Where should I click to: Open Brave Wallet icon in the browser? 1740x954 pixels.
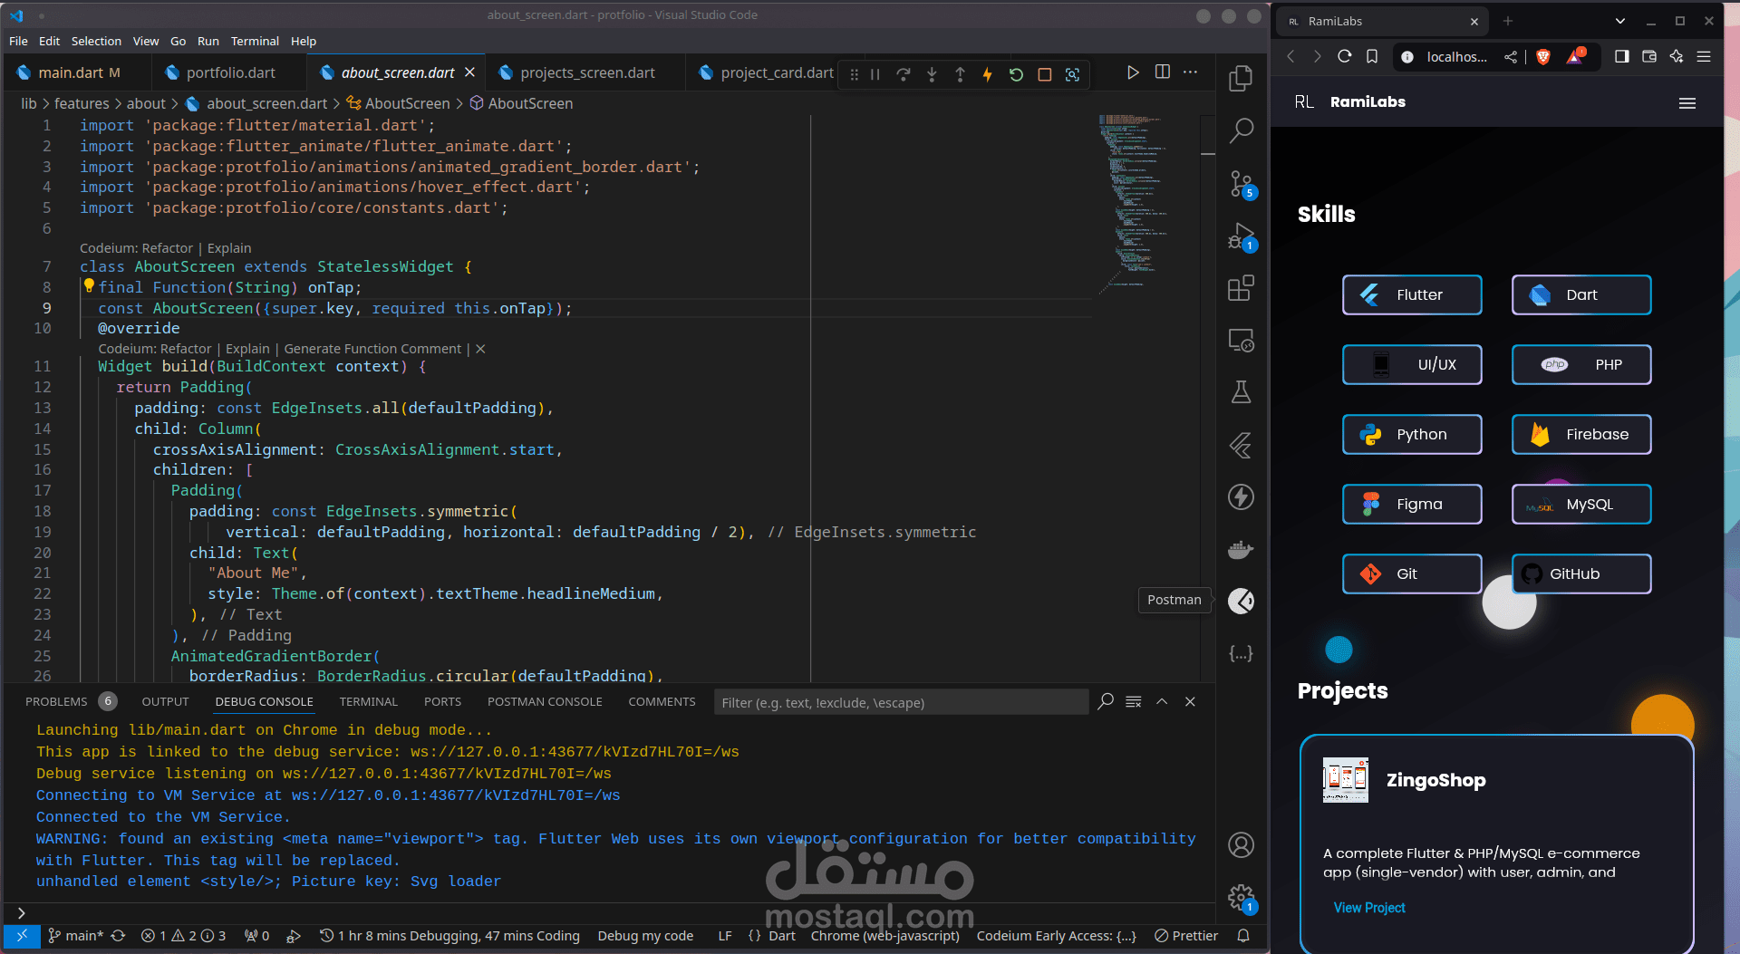[x=1649, y=56]
